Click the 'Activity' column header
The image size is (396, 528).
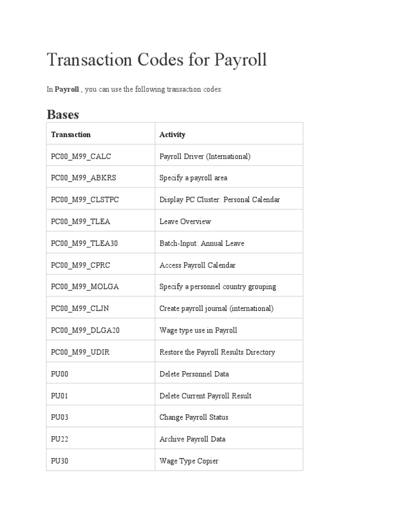pos(172,135)
